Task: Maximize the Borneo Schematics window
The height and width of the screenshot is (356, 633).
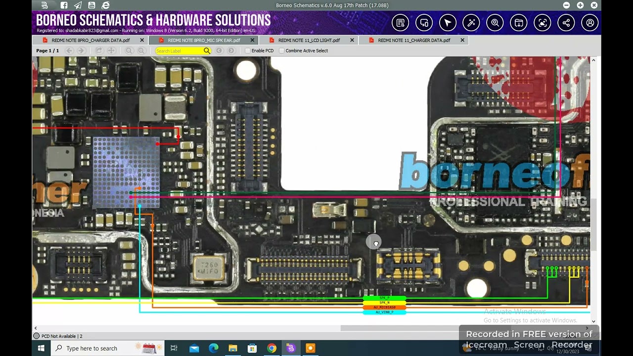Action: [x=580, y=5]
